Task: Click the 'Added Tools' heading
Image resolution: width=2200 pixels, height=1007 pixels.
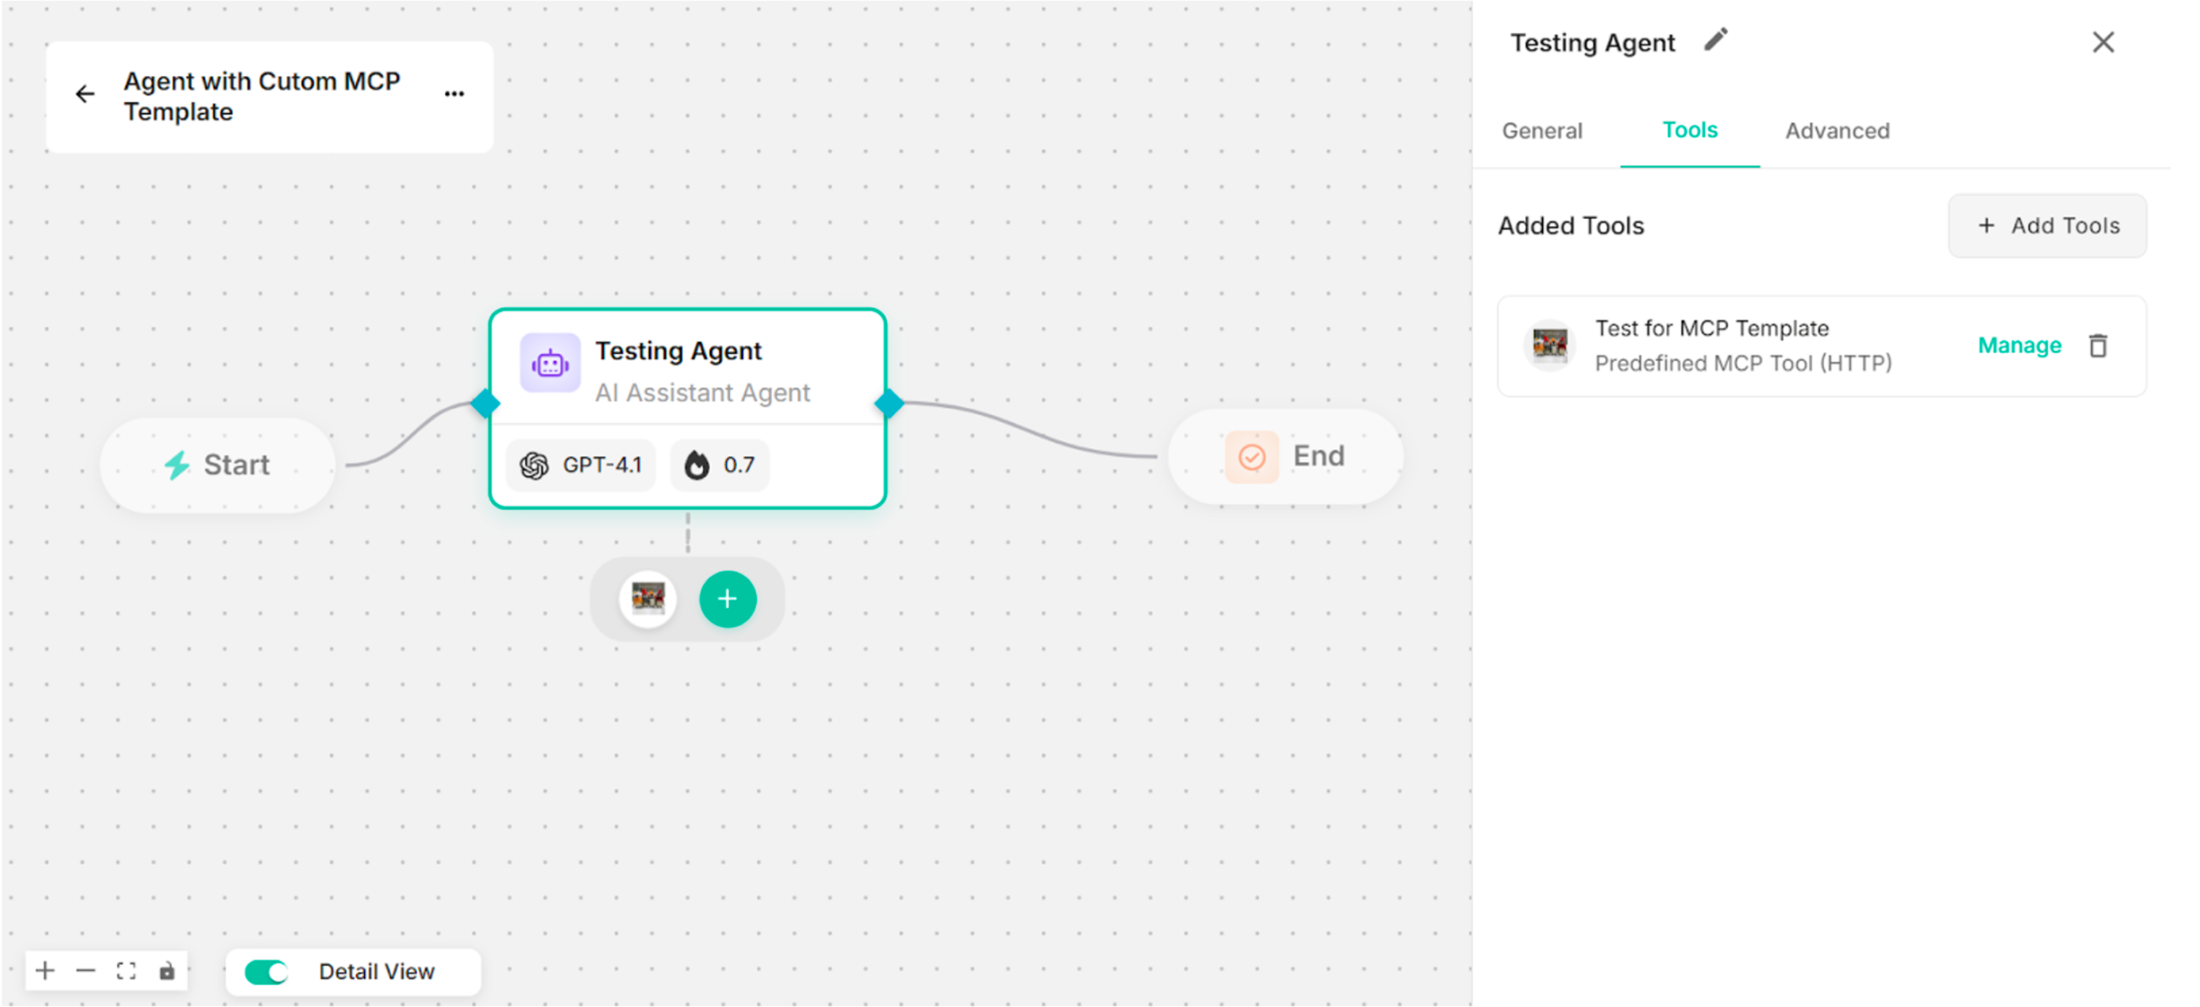Action: point(1571,226)
